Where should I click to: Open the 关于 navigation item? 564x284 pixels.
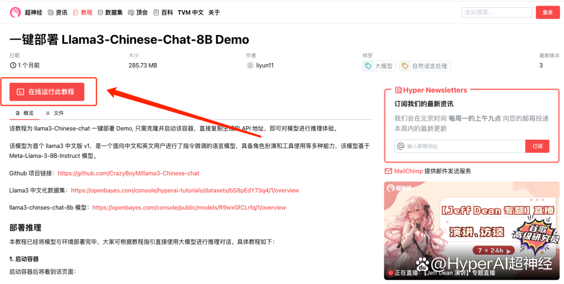coord(214,13)
